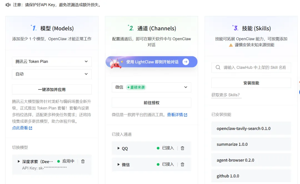This screenshot has height=184, width=300.
Task: Click the warning triangle beside 谨慎安装未知来源技能
Action: 231,45
